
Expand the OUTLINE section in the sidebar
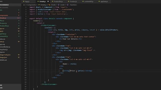11,85
